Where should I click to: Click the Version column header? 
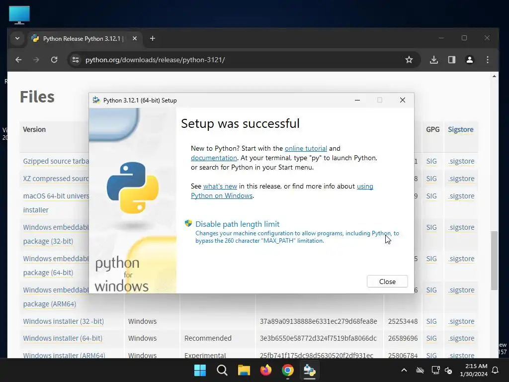coord(34,129)
